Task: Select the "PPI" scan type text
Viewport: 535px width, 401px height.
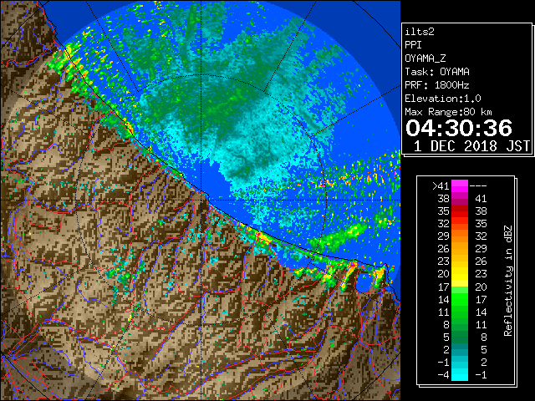Action: (x=413, y=45)
